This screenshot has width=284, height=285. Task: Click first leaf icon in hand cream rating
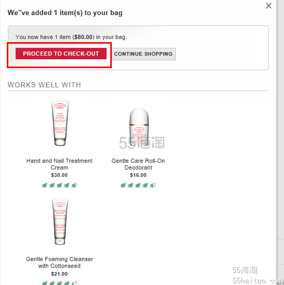pos(45,185)
